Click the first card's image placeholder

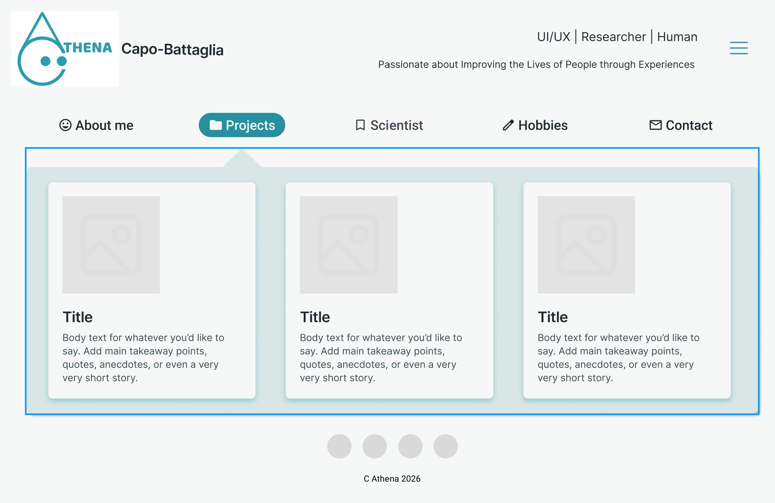pos(111,245)
